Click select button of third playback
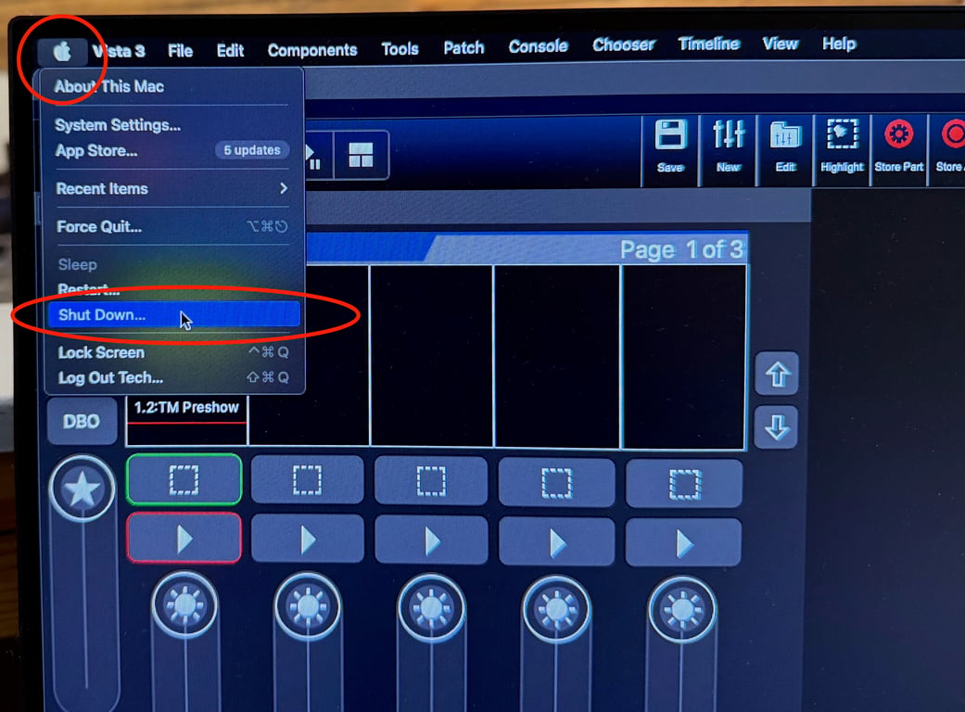The image size is (965, 712). click(431, 481)
